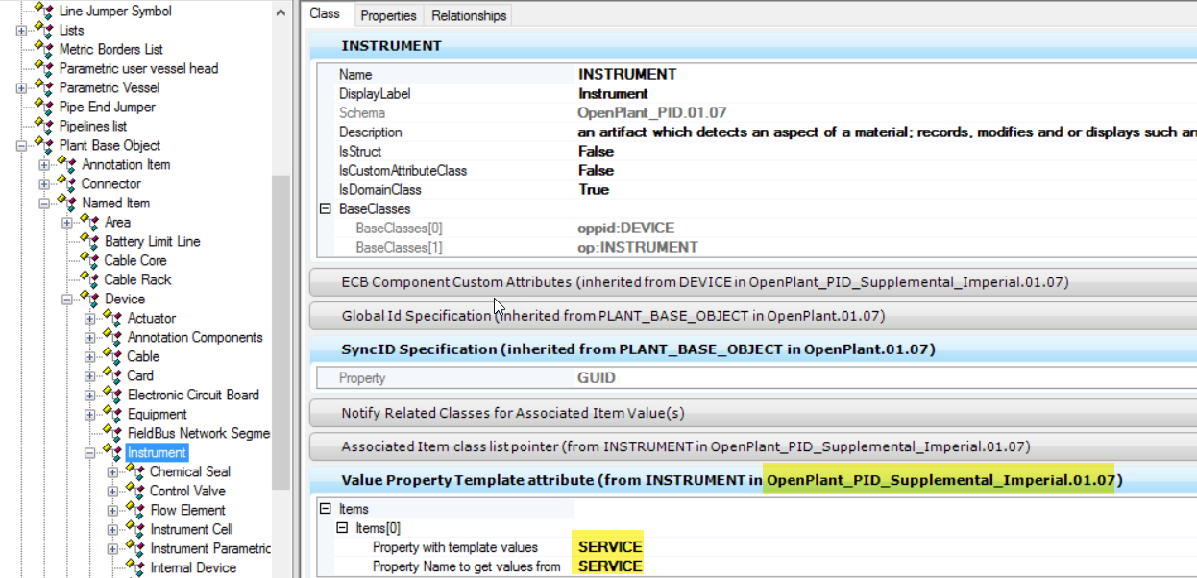
Task: Click the icon beside Battery Limit Line
Action: pyautogui.click(x=89, y=241)
